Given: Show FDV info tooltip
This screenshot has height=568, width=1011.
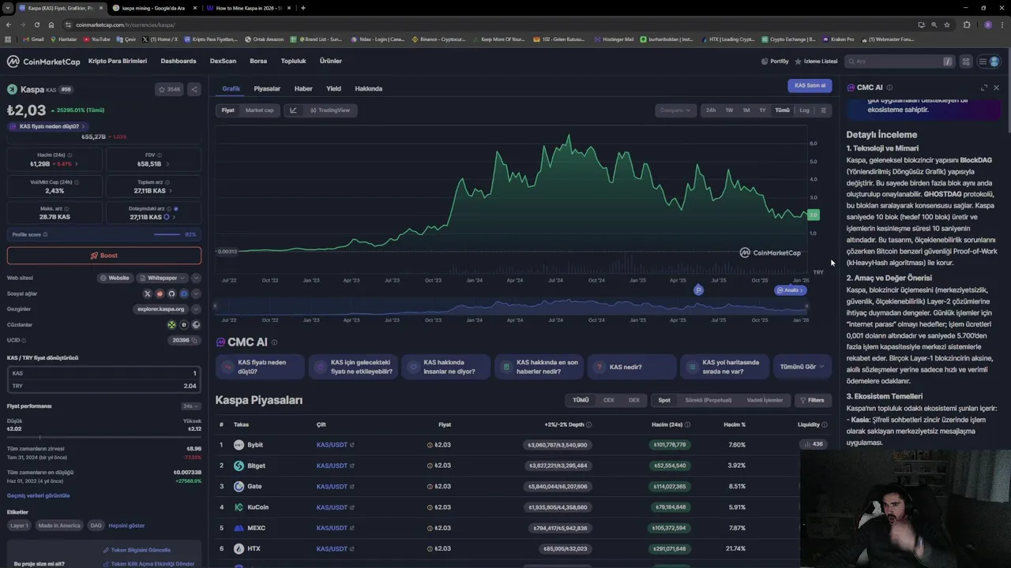Looking at the screenshot, I should click(x=159, y=155).
